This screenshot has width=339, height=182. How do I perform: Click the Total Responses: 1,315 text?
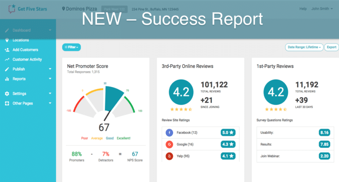point(83,72)
